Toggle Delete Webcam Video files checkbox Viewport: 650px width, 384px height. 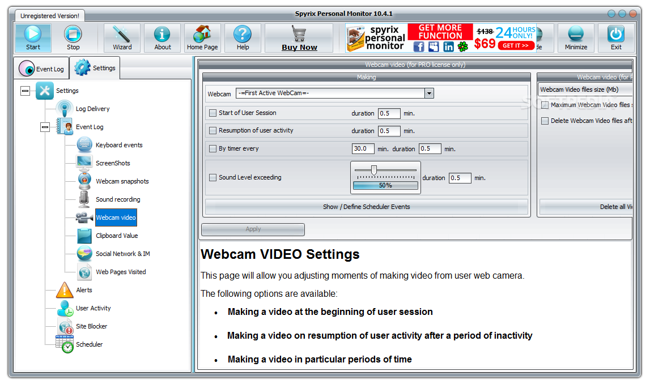(545, 121)
